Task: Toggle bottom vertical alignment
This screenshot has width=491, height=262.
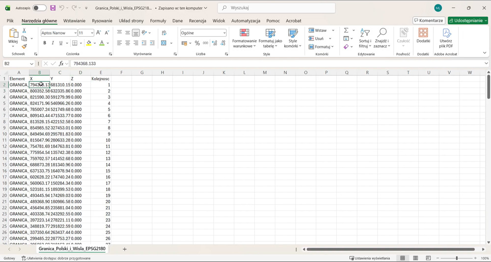Action: point(136,32)
